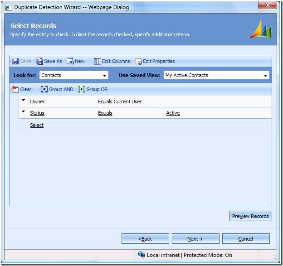Open the Look for entity dropdown
Viewport: 283px width, 266px height.
(x=105, y=75)
